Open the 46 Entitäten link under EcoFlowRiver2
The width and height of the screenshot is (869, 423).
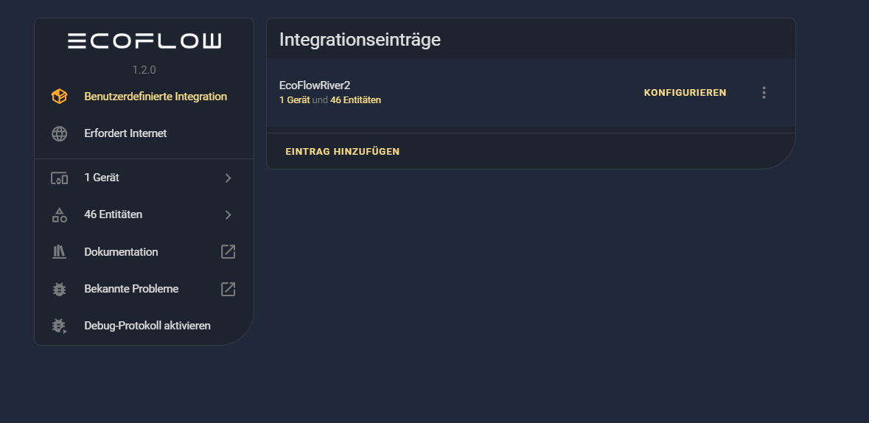tap(355, 100)
